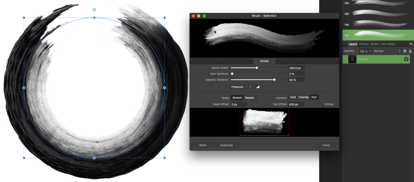Expand the layer Opacity percentage dropdown
414x182 pixels.
(365, 51)
